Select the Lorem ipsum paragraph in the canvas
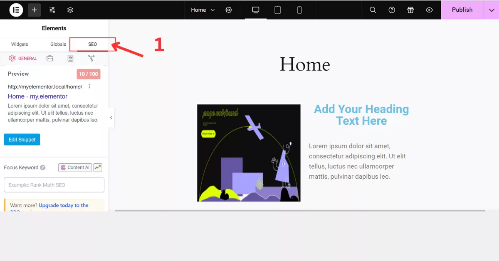 [x=358, y=161]
